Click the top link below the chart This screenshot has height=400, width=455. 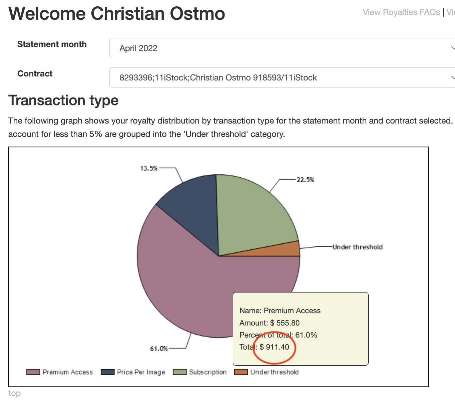(14, 393)
